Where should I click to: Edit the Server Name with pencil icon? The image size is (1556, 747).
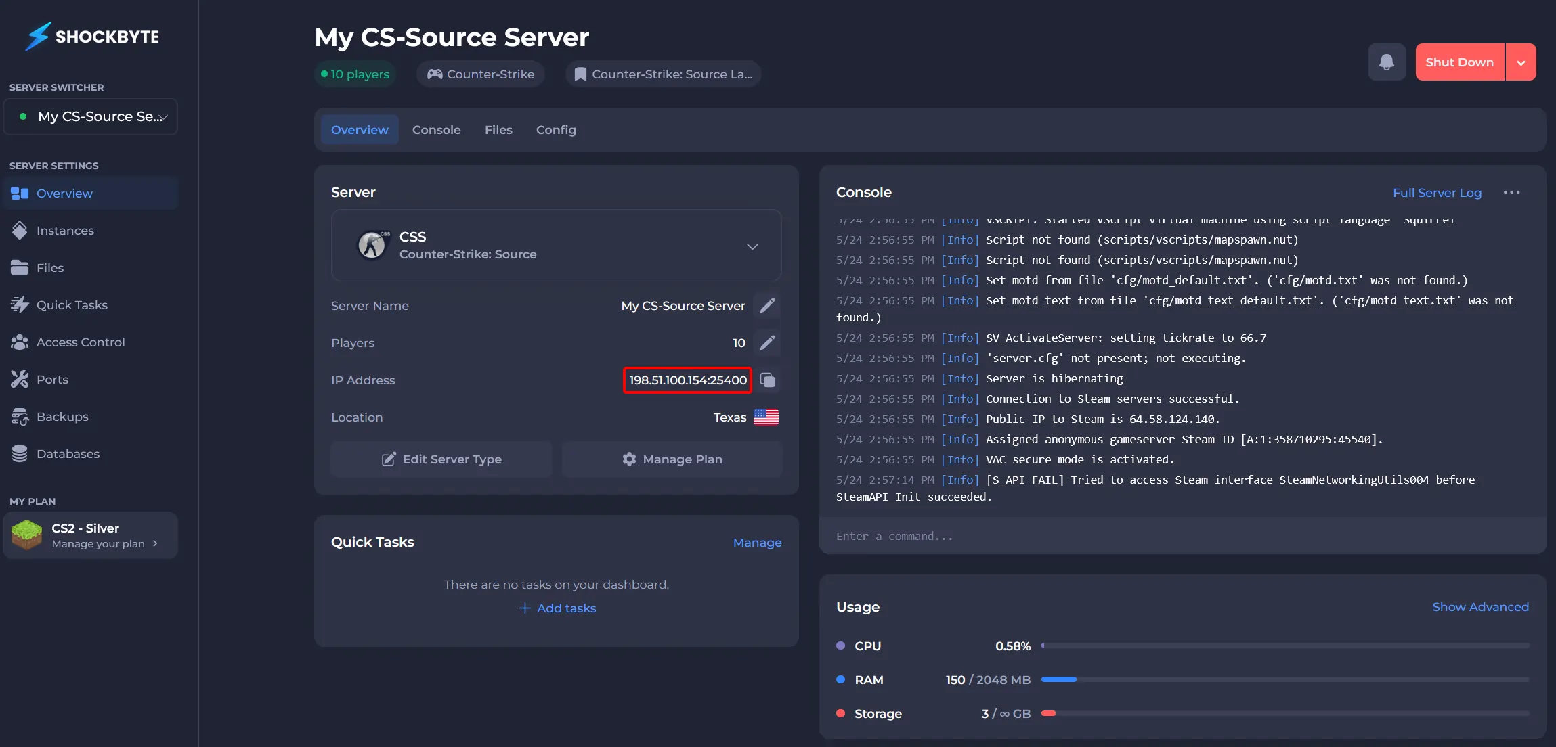tap(767, 306)
